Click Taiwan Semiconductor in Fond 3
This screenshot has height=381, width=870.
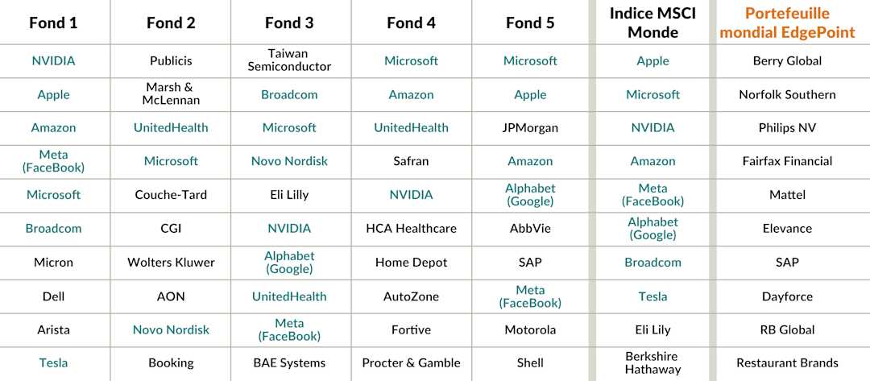289,60
